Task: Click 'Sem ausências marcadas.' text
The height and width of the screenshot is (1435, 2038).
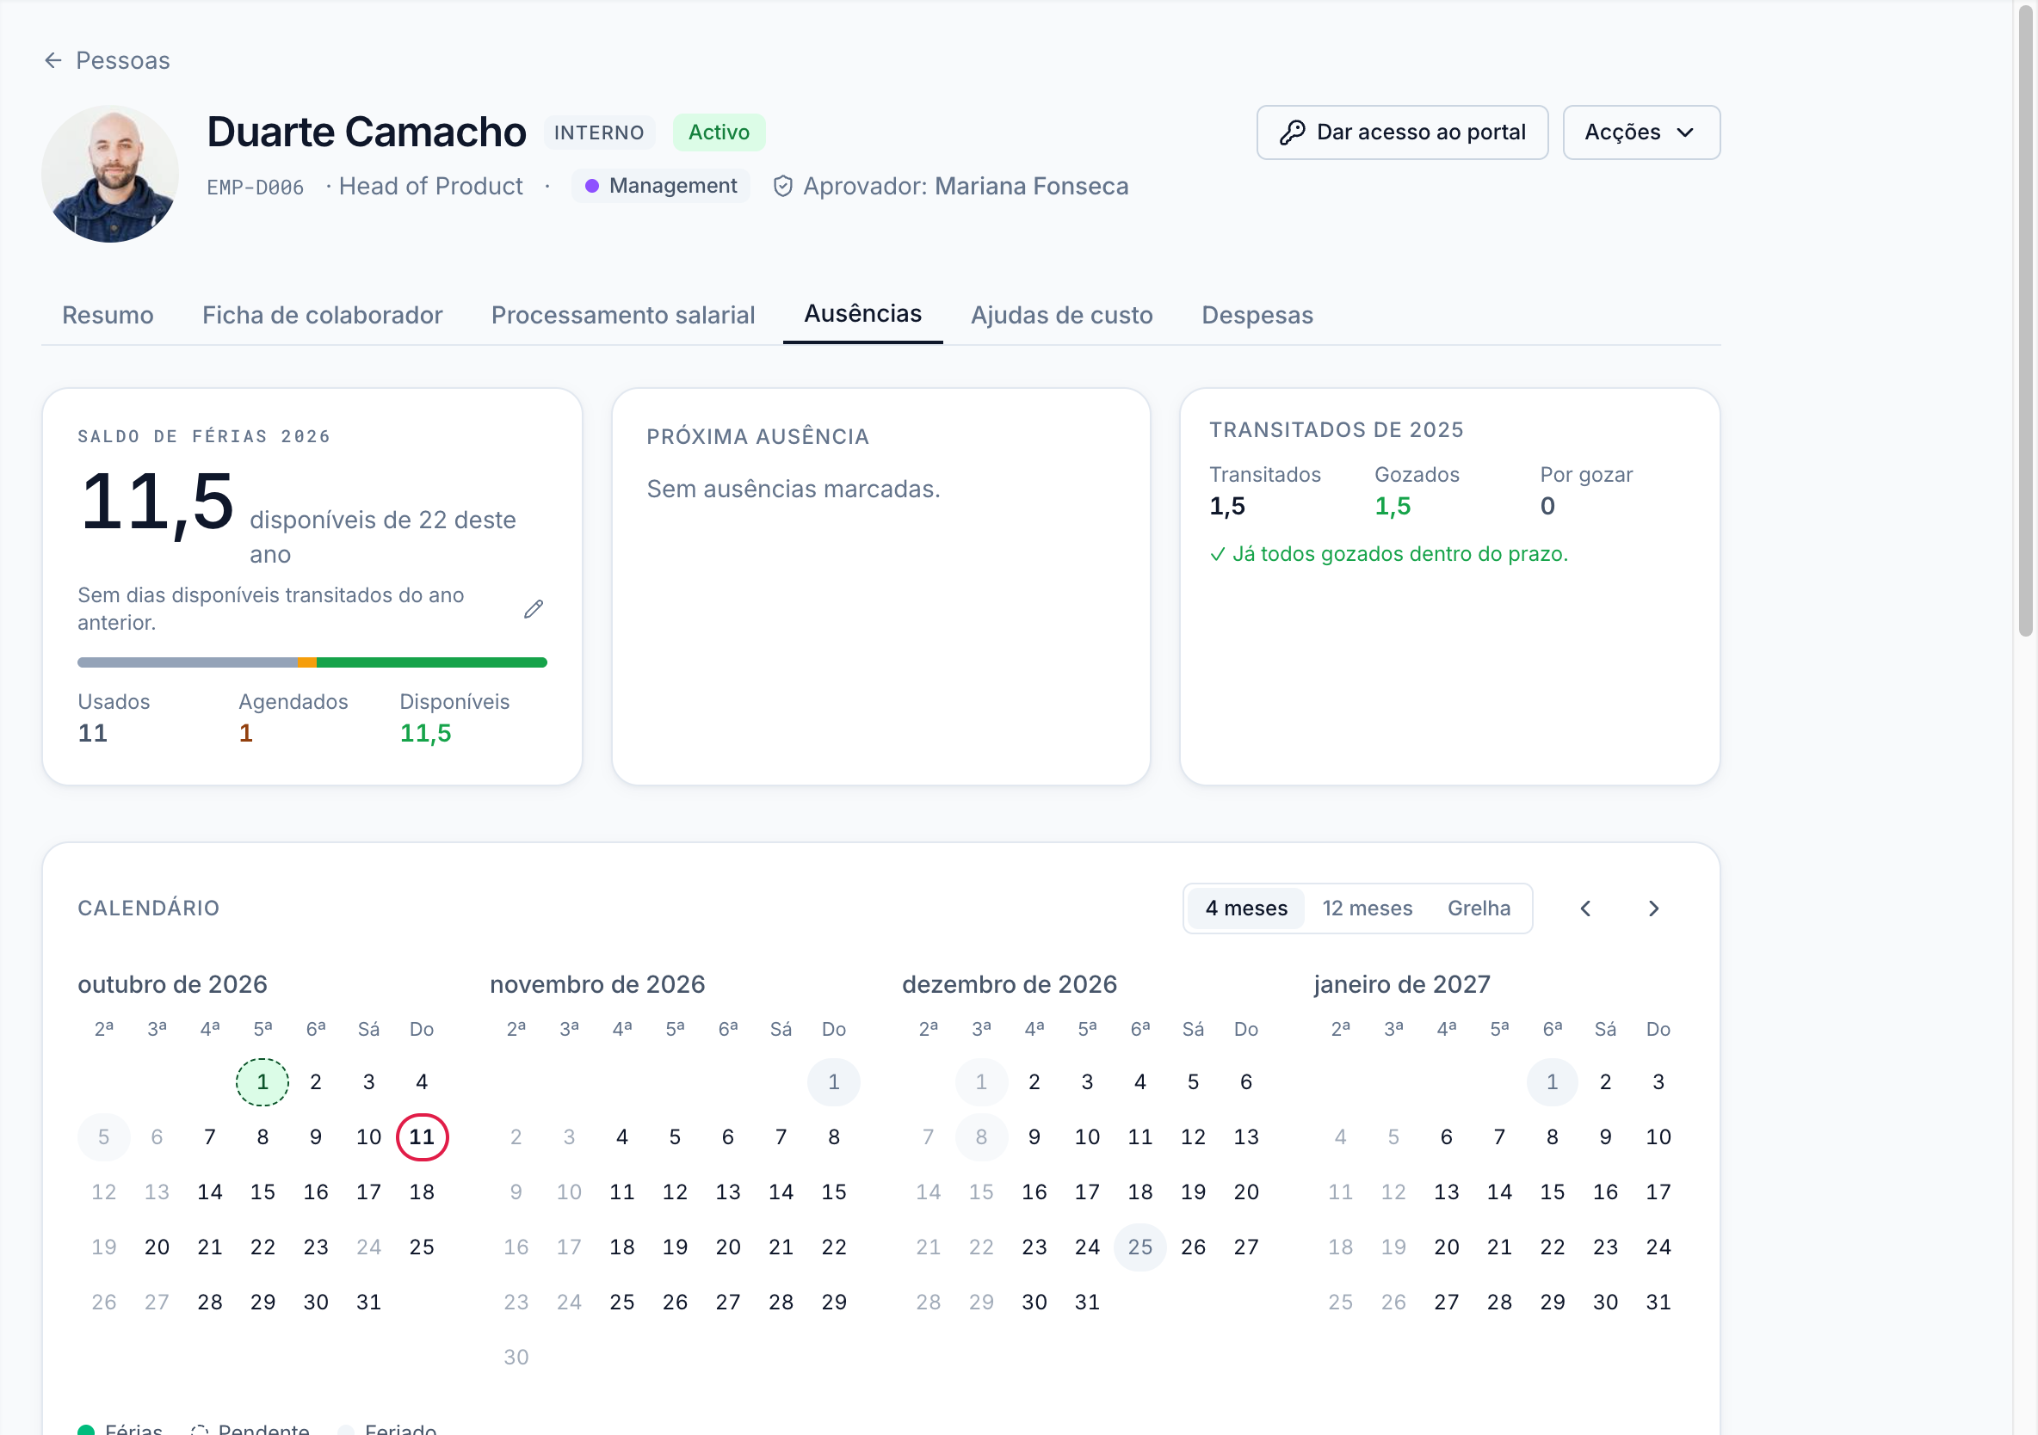Action: (794, 489)
